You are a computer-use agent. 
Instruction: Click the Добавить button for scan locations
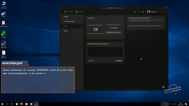[x=119, y=61]
